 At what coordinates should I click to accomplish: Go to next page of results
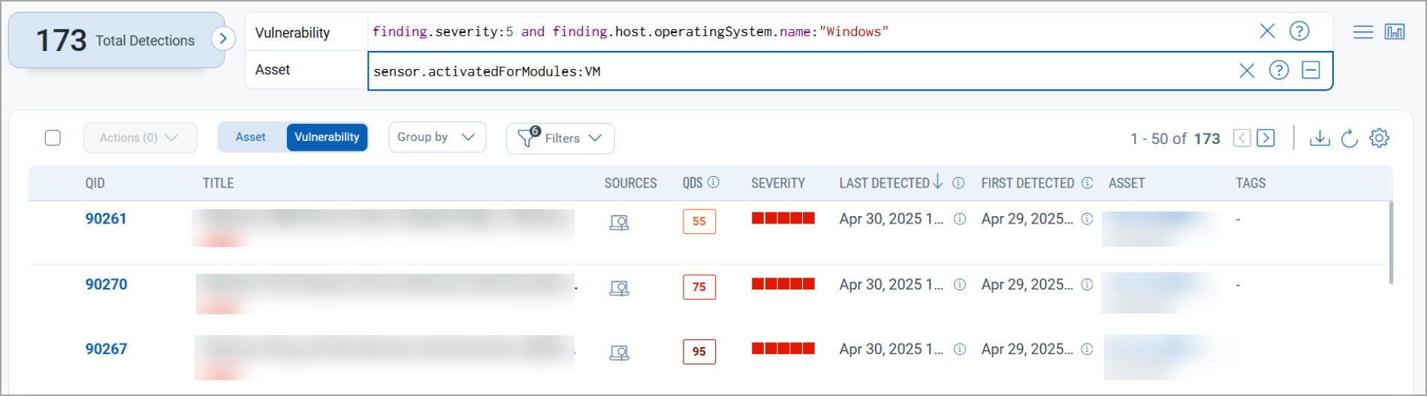click(x=1266, y=138)
